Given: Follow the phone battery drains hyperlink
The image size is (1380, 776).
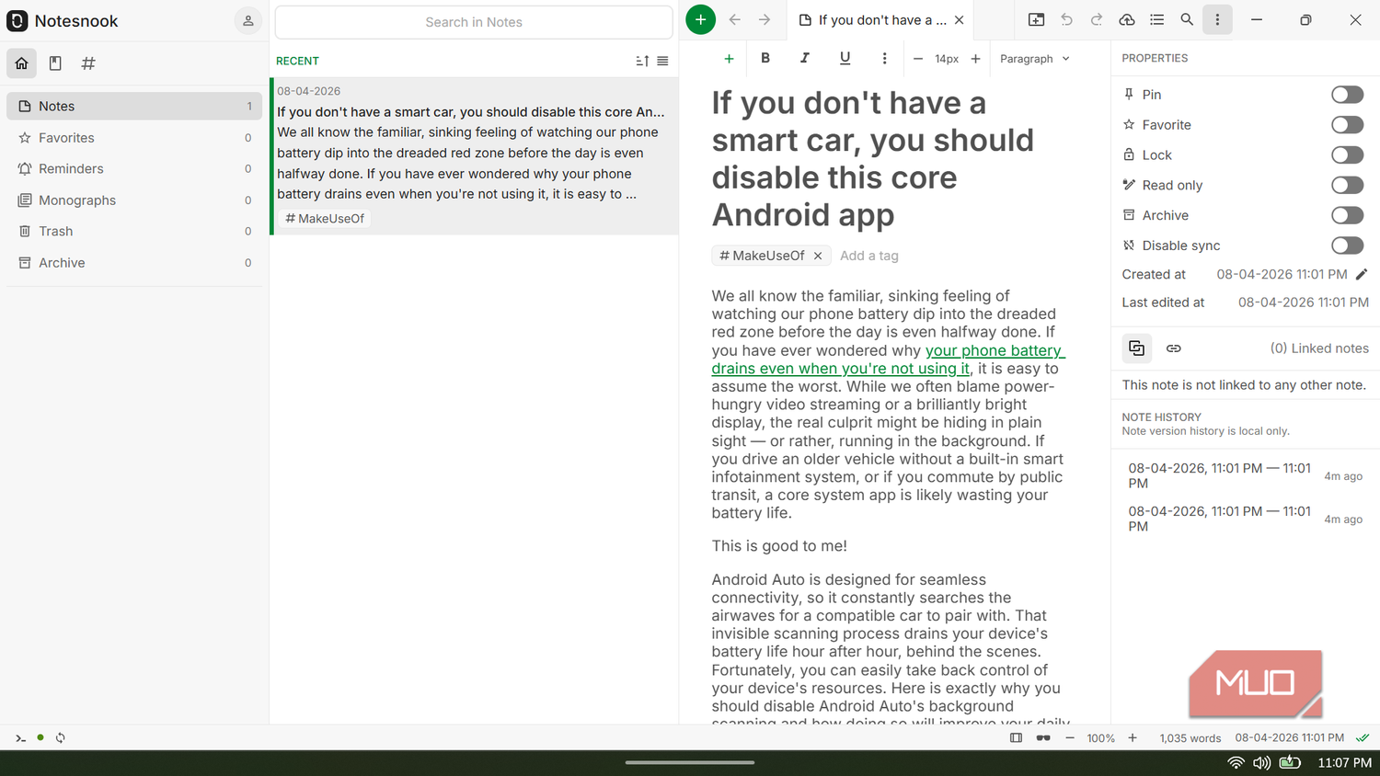Looking at the screenshot, I should pyautogui.click(x=888, y=359).
